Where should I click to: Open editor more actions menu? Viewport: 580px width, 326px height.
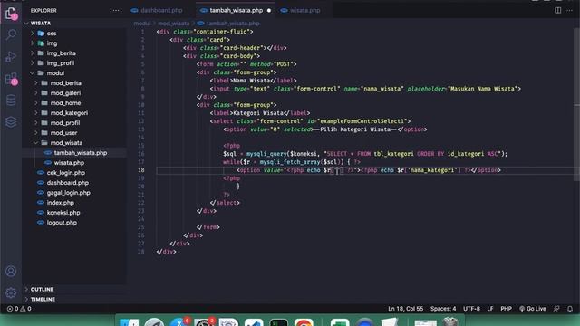(x=569, y=10)
